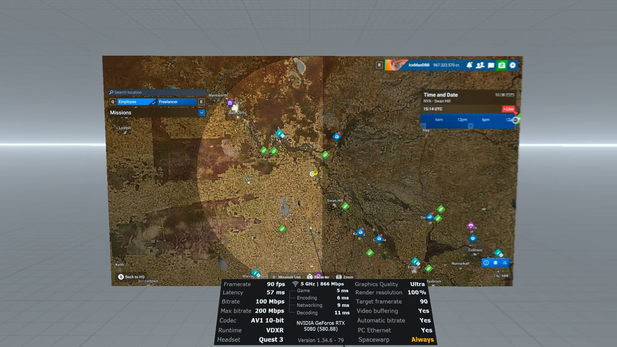Screen dimensions: 617x347
Task: Click the sun marker on time bar
Action: (470, 126)
